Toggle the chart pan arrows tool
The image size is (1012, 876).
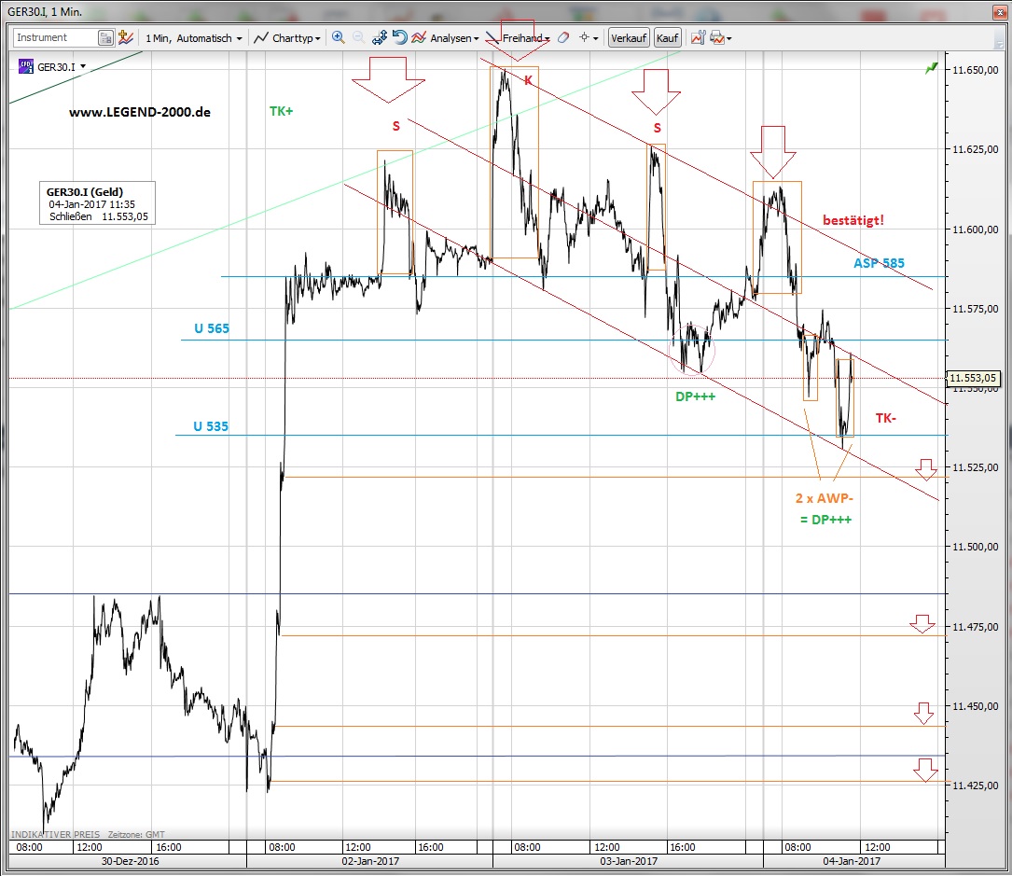coord(380,38)
